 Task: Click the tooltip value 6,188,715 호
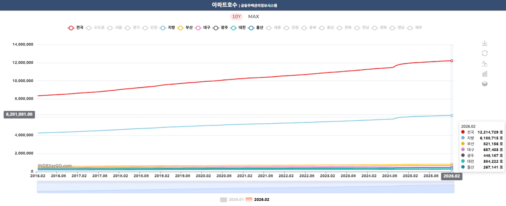pyautogui.click(x=491, y=138)
